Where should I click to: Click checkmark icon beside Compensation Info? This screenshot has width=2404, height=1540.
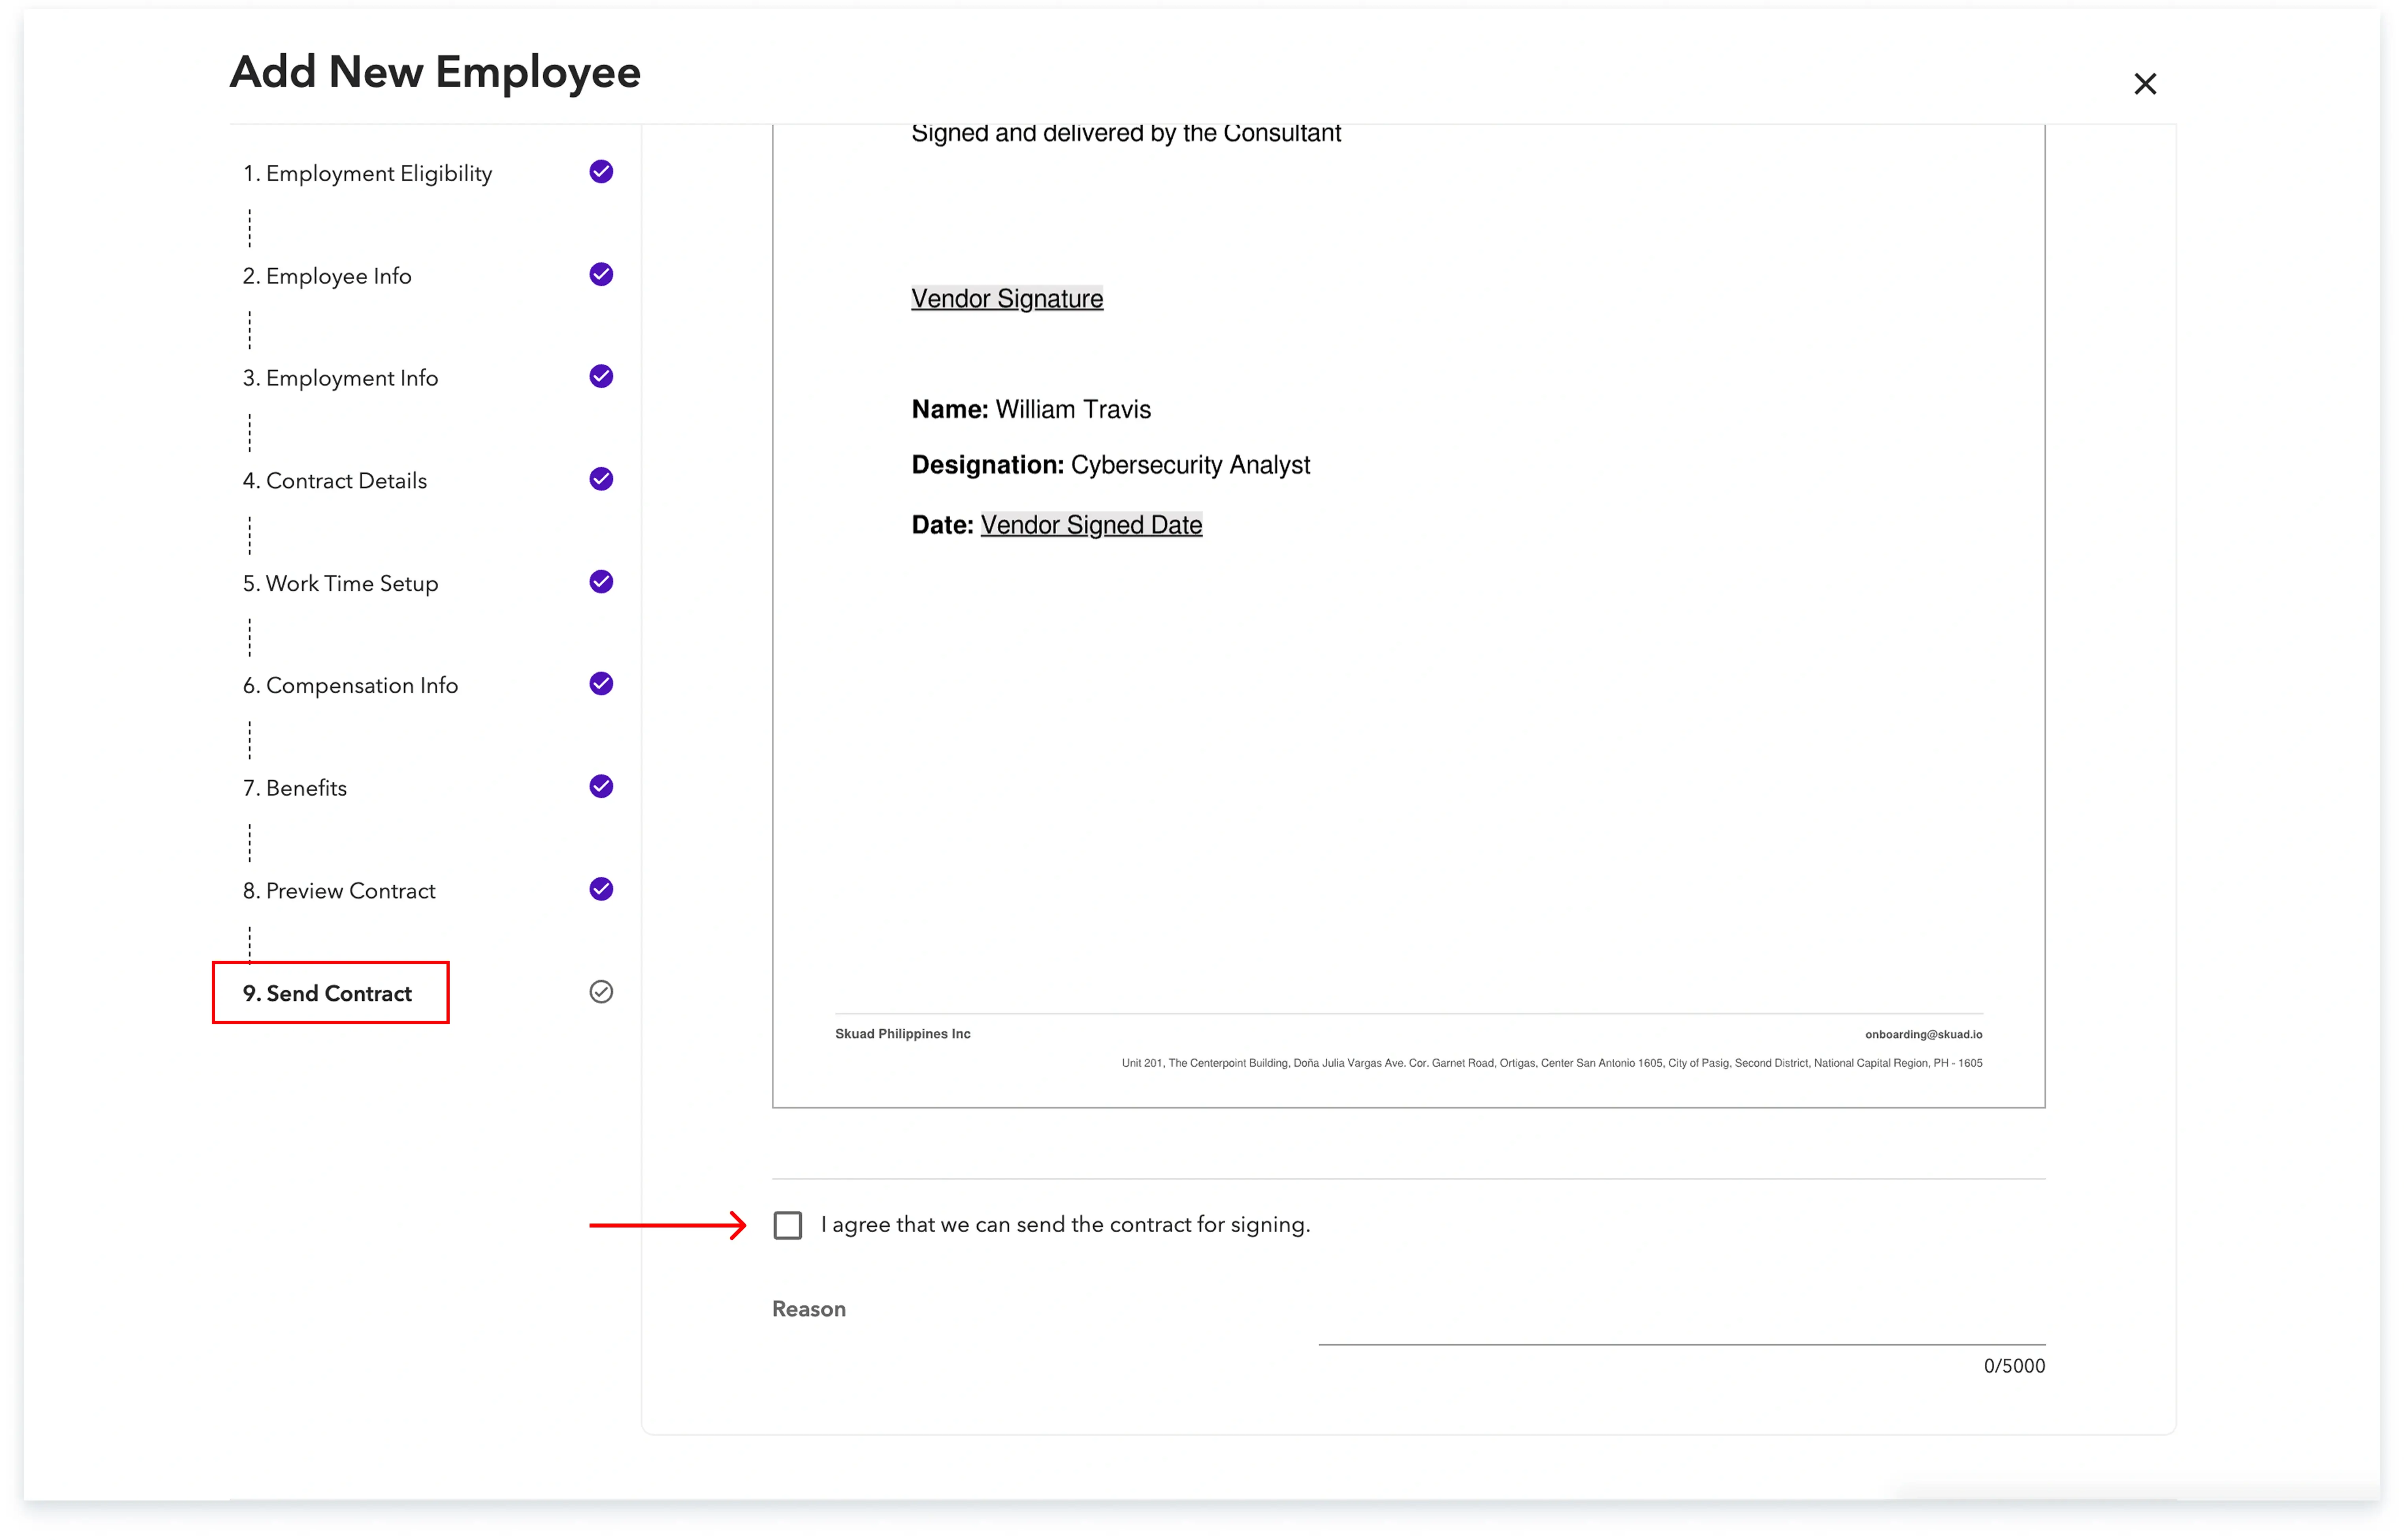coord(601,684)
